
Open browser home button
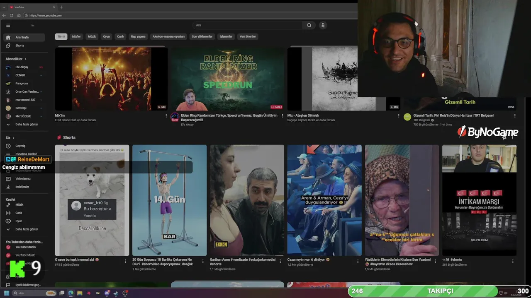pos(19,15)
